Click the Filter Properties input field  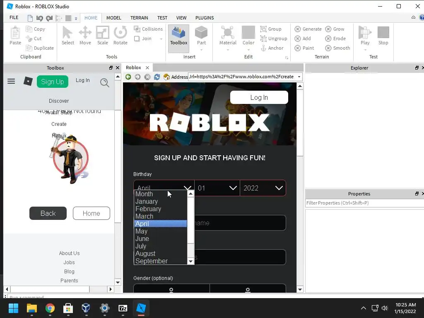coord(364,203)
